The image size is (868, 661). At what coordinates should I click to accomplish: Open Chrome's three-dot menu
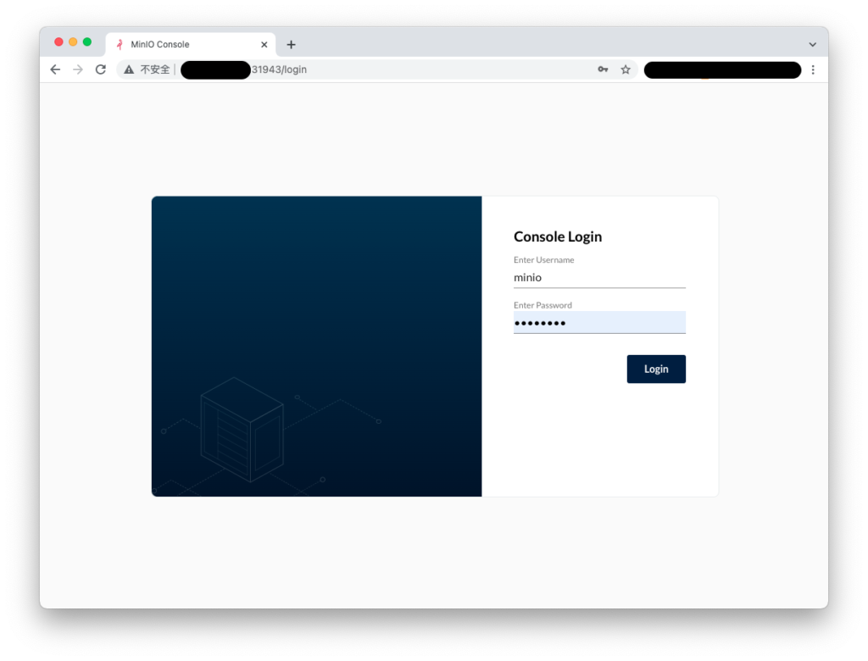(x=813, y=69)
